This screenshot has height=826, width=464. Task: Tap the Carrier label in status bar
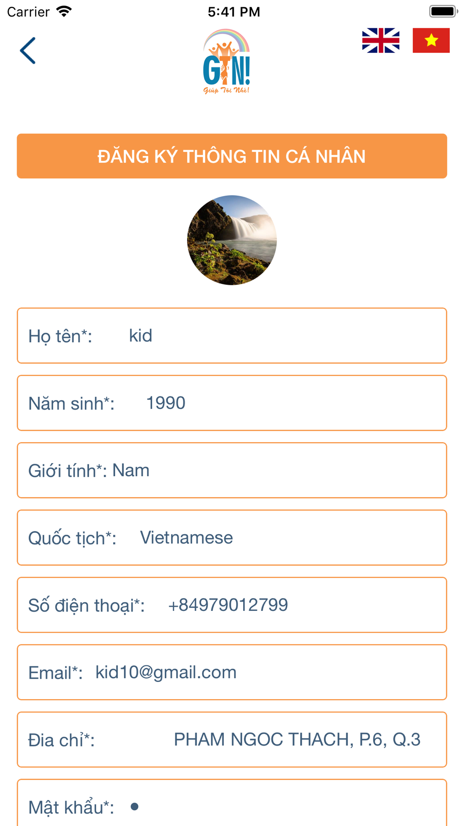(28, 12)
